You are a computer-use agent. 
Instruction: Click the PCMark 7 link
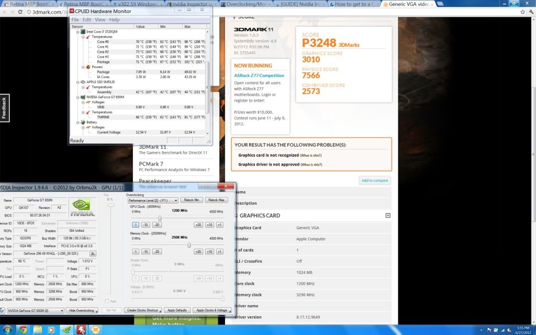[151, 164]
